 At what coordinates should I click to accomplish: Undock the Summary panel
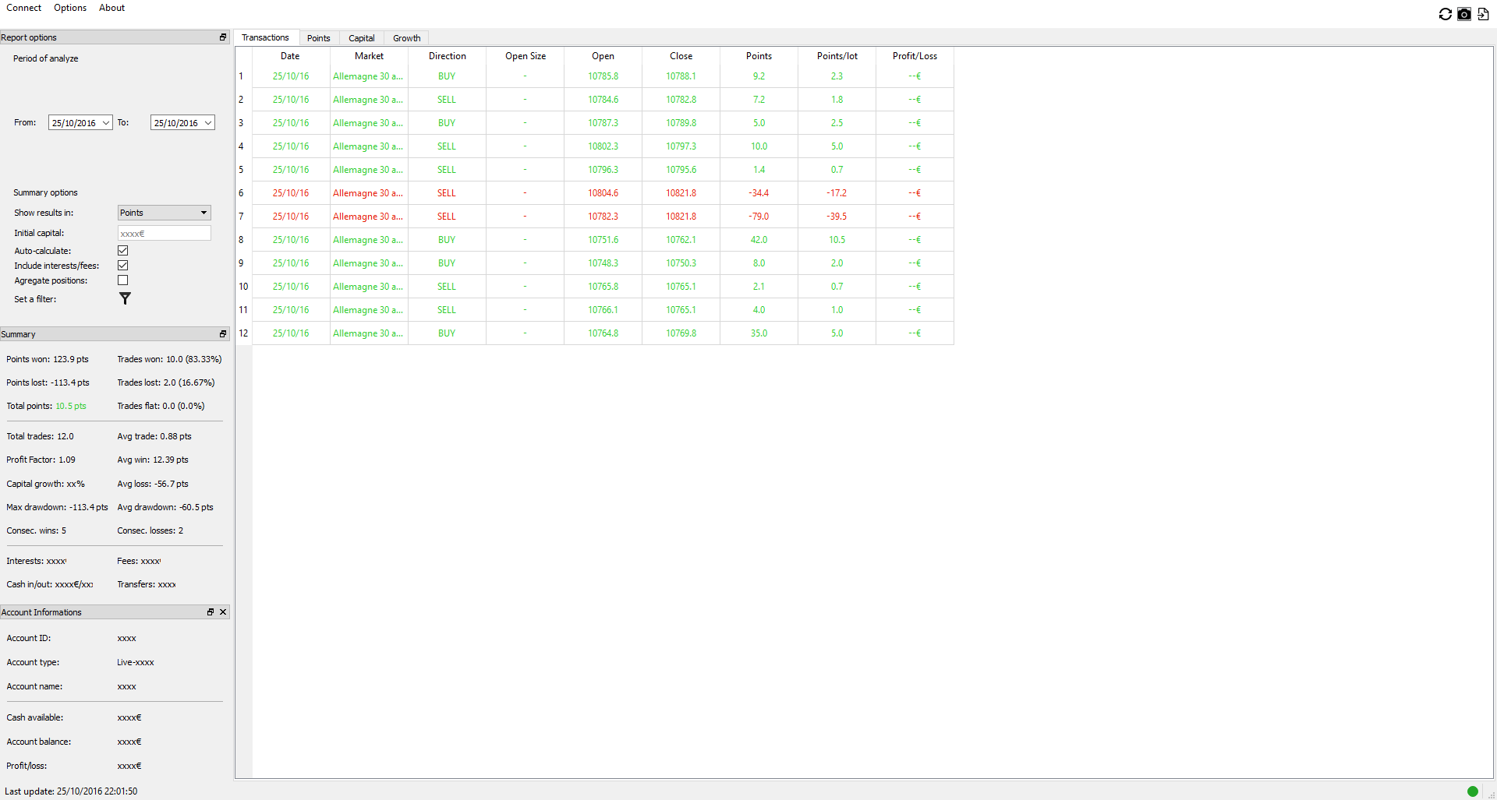(223, 334)
